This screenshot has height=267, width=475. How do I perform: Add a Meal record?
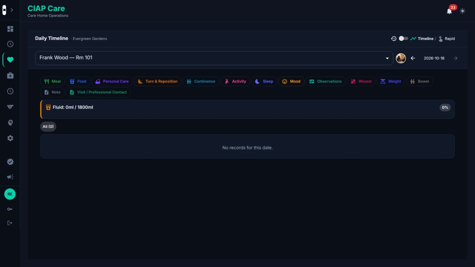(x=52, y=81)
